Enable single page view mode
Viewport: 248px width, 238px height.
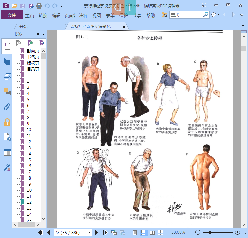point(135,233)
